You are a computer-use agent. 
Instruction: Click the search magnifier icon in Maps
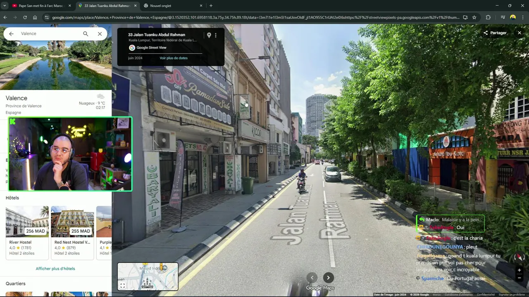(x=86, y=34)
